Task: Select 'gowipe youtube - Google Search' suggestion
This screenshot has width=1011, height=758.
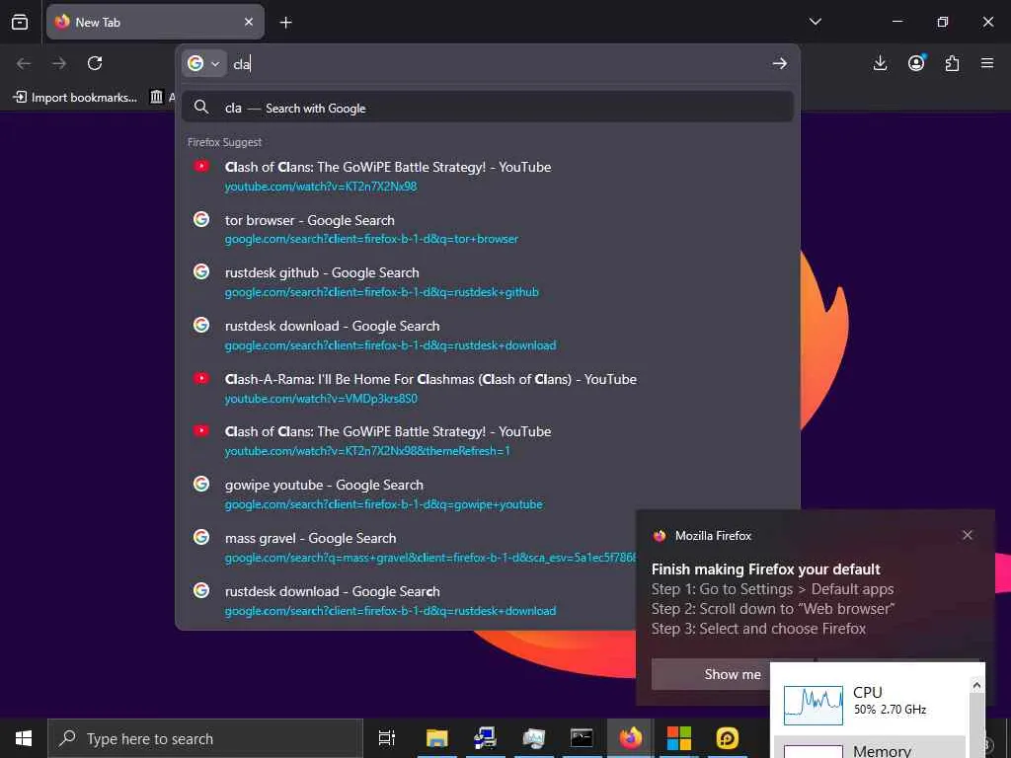Action: tap(488, 493)
